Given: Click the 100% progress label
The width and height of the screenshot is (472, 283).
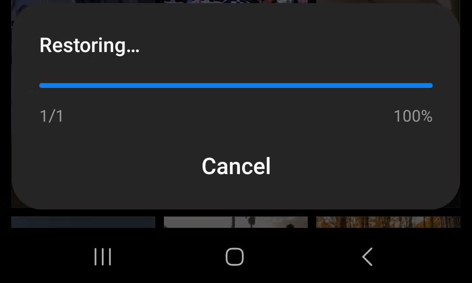Looking at the screenshot, I should [413, 116].
